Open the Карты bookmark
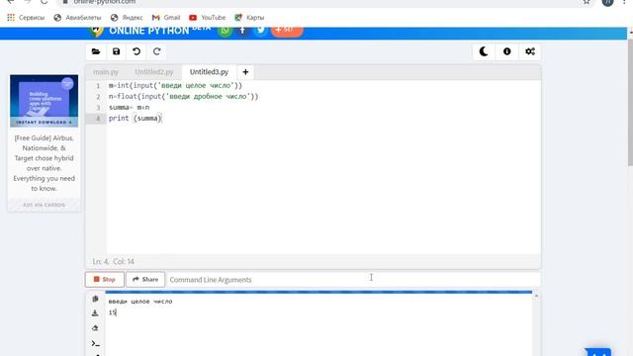 [249, 18]
